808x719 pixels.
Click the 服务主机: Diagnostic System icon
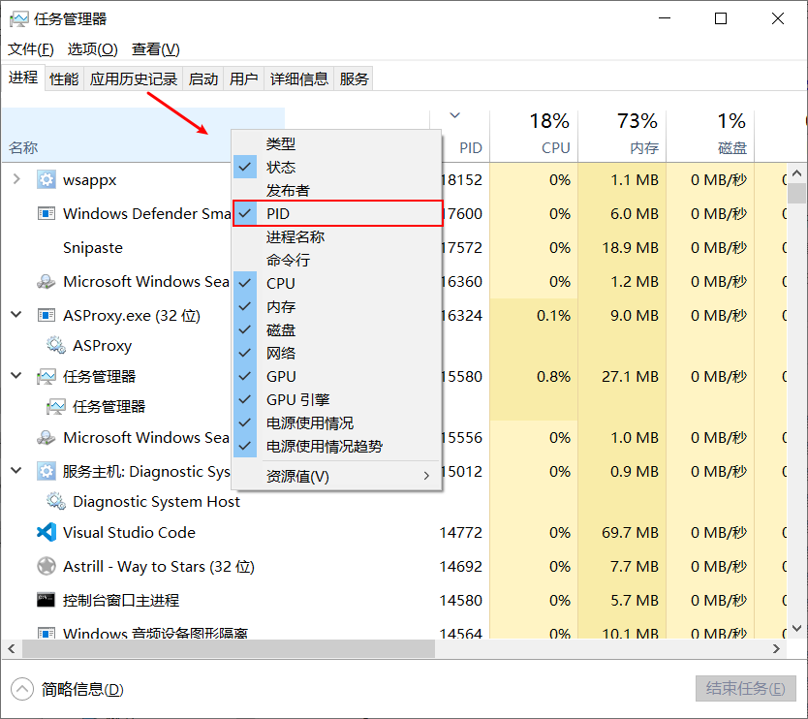click(47, 471)
